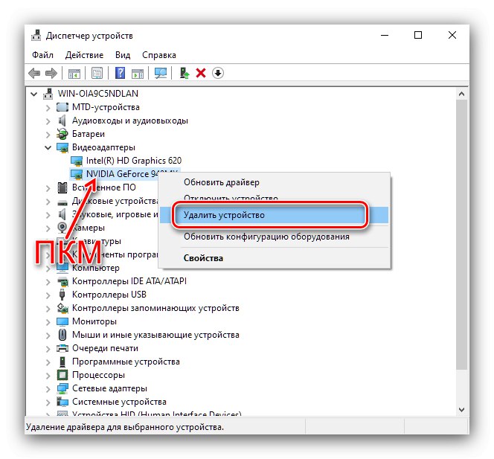Click the Show/Hide Action Pane toolbar icon

pyautogui.click(x=138, y=74)
